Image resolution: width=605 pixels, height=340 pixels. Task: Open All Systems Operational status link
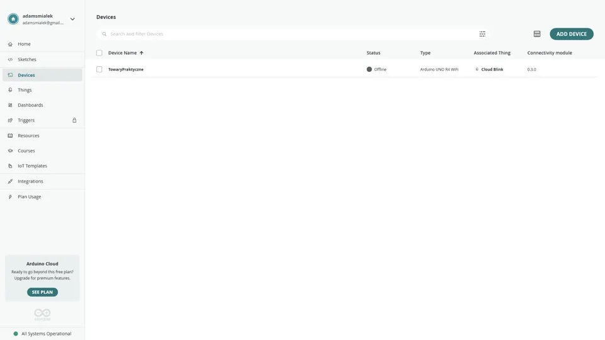pos(46,334)
